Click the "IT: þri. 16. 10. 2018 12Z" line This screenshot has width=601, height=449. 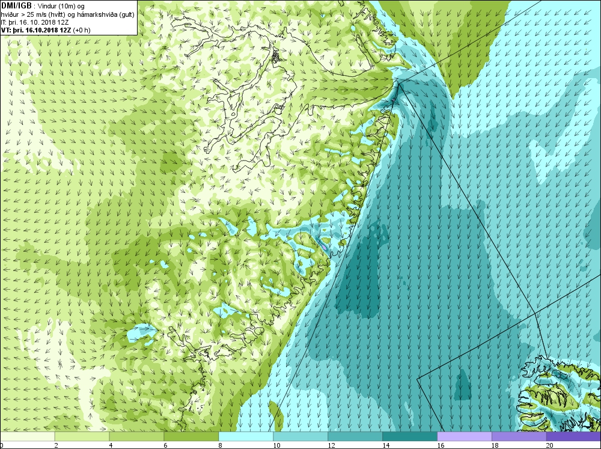coord(35,22)
